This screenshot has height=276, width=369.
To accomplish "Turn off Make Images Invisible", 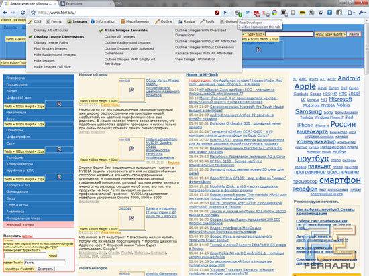I will tap(126, 31).
